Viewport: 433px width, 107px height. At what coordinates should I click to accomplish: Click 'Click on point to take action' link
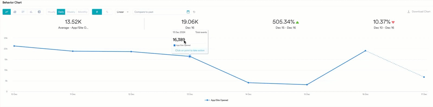[190, 51]
